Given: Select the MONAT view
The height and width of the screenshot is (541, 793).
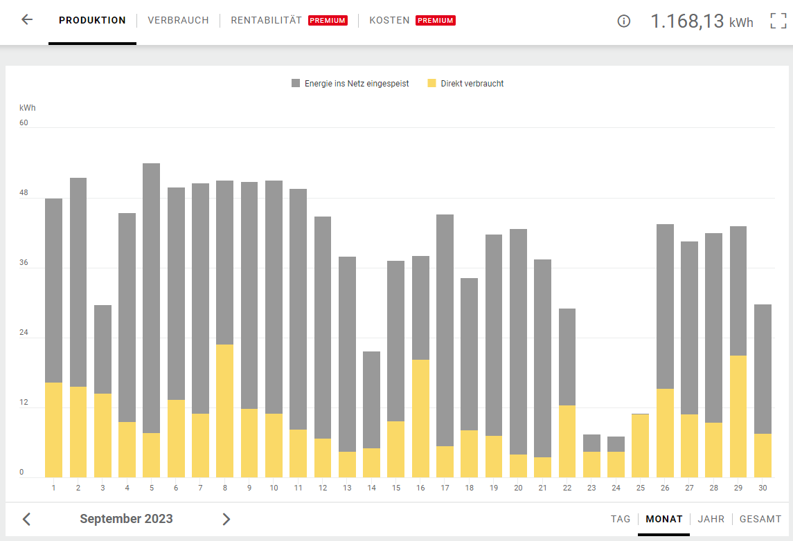Looking at the screenshot, I should (x=664, y=519).
